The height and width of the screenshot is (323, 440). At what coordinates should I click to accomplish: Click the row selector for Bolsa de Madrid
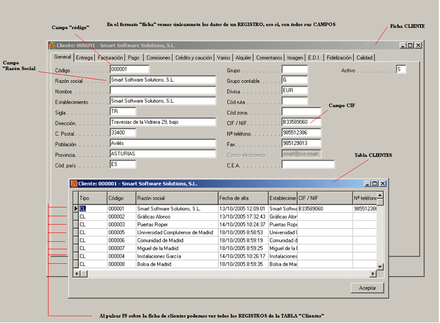[x=75, y=264]
